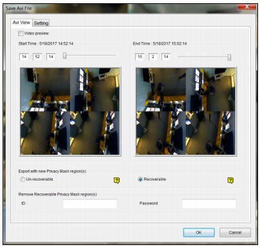Click the End Time 5/18/2017 15:02:14 label
Screen dimensions: 260x247
(160, 44)
